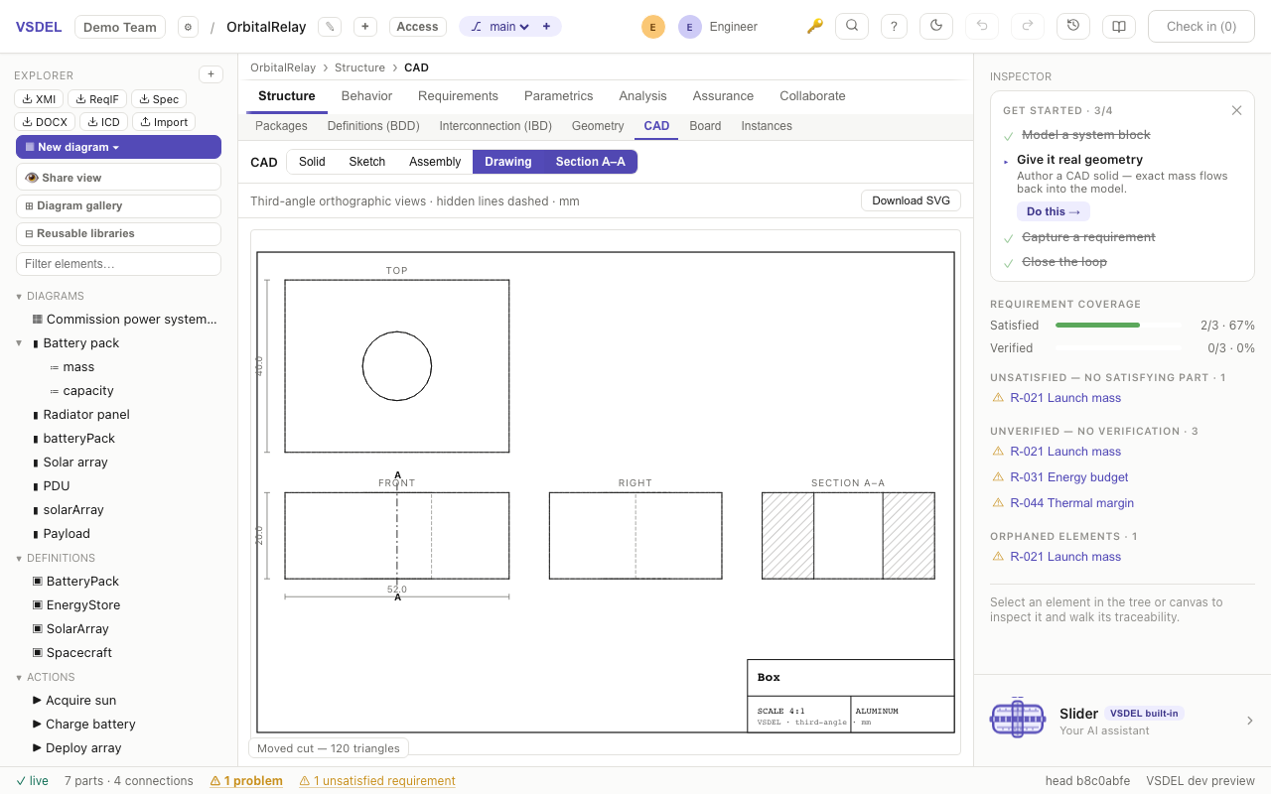Click the purple E Engineer avatar
The image size is (1271, 794).
point(689,27)
